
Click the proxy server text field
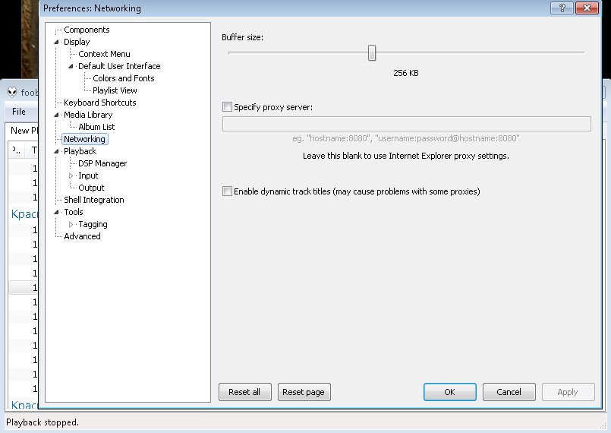point(406,124)
